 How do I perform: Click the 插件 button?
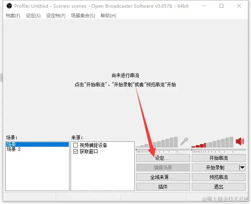tap(163, 187)
